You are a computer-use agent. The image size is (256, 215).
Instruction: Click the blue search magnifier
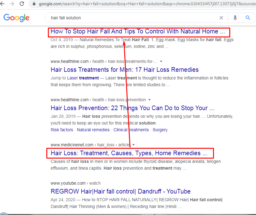coord(248,18)
